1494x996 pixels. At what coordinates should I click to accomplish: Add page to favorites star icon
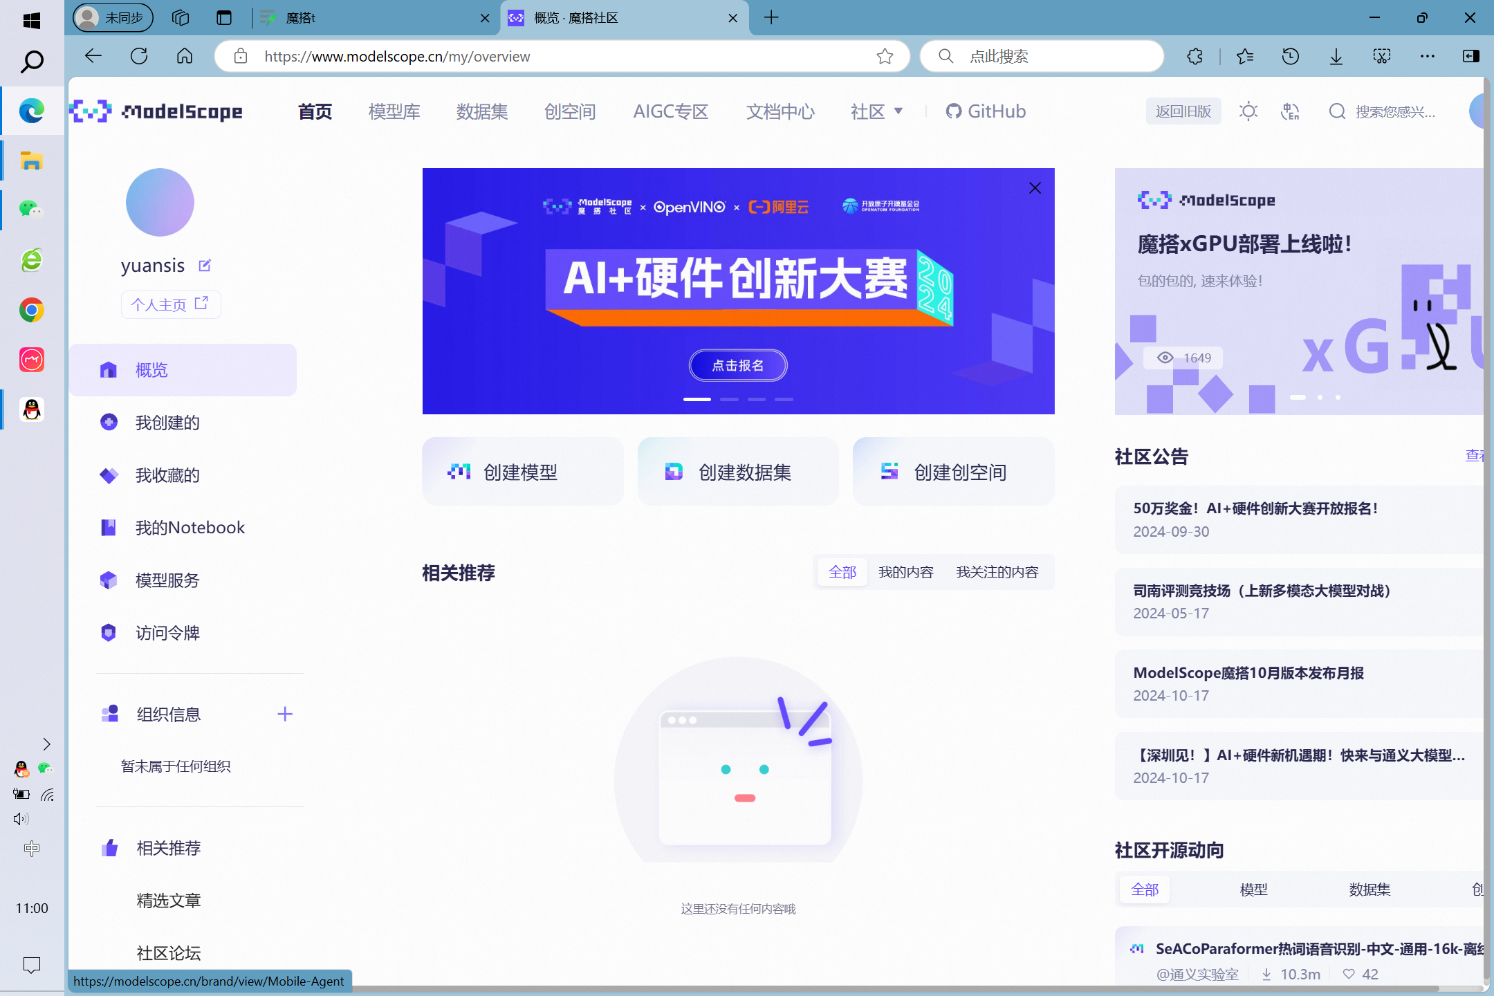[x=885, y=56]
